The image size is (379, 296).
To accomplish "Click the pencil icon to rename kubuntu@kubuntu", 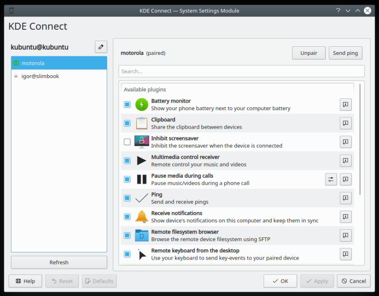I will [x=101, y=47].
